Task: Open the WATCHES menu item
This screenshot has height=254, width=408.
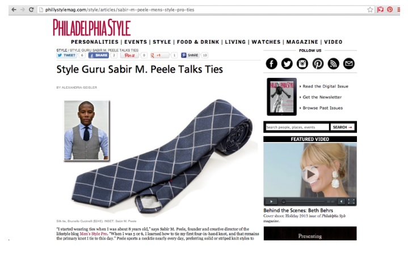Action: click(266, 42)
